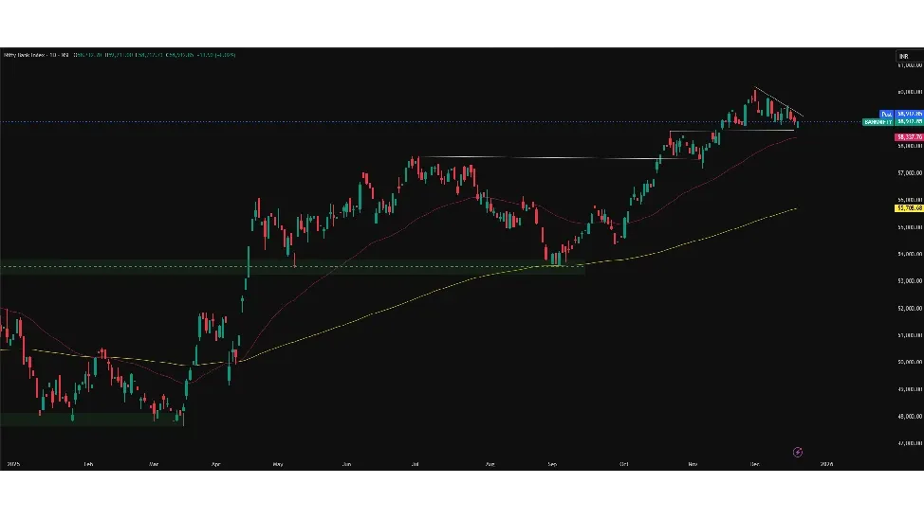924x519 pixels.
Task: Click the purple lightning event marker
Action: tap(797, 452)
